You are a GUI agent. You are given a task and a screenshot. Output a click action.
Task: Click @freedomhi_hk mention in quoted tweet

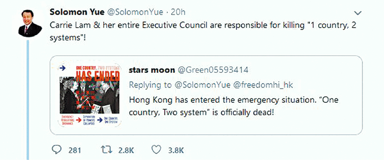click(263, 85)
